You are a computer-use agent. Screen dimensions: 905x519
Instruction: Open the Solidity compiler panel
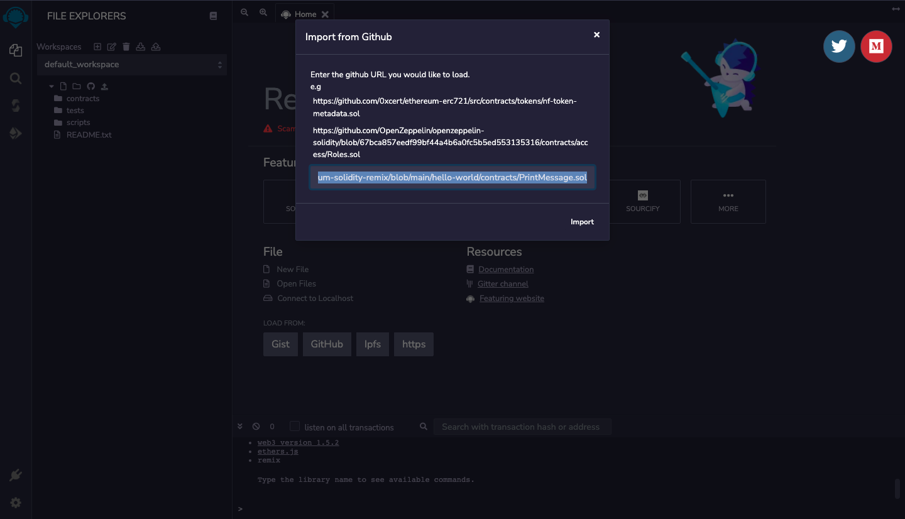tap(15, 105)
